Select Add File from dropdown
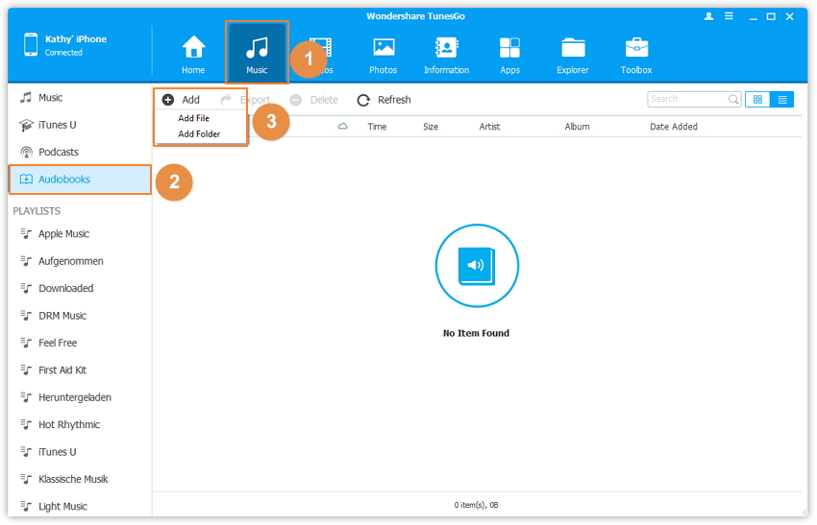The image size is (817, 525). pyautogui.click(x=193, y=118)
